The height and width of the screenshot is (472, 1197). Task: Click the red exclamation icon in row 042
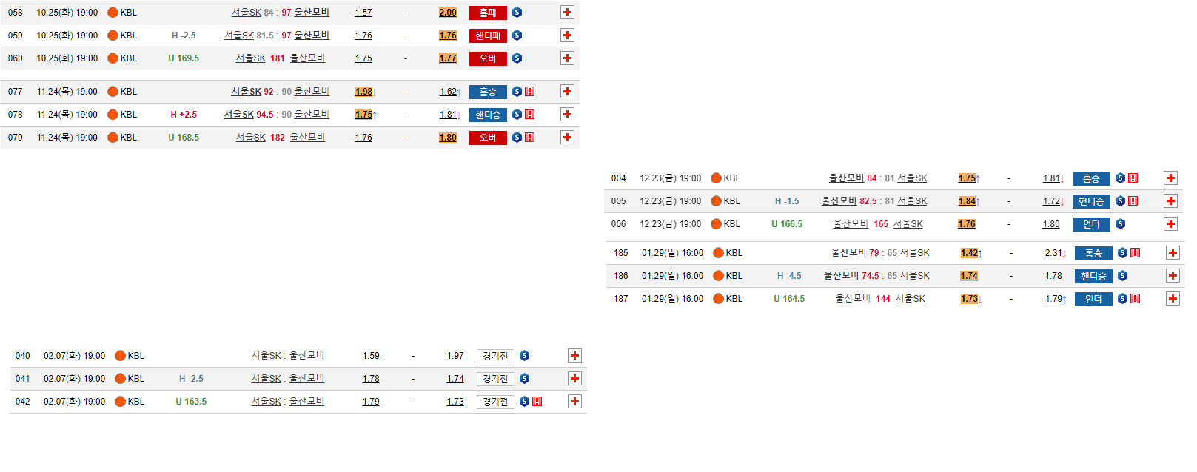(537, 402)
